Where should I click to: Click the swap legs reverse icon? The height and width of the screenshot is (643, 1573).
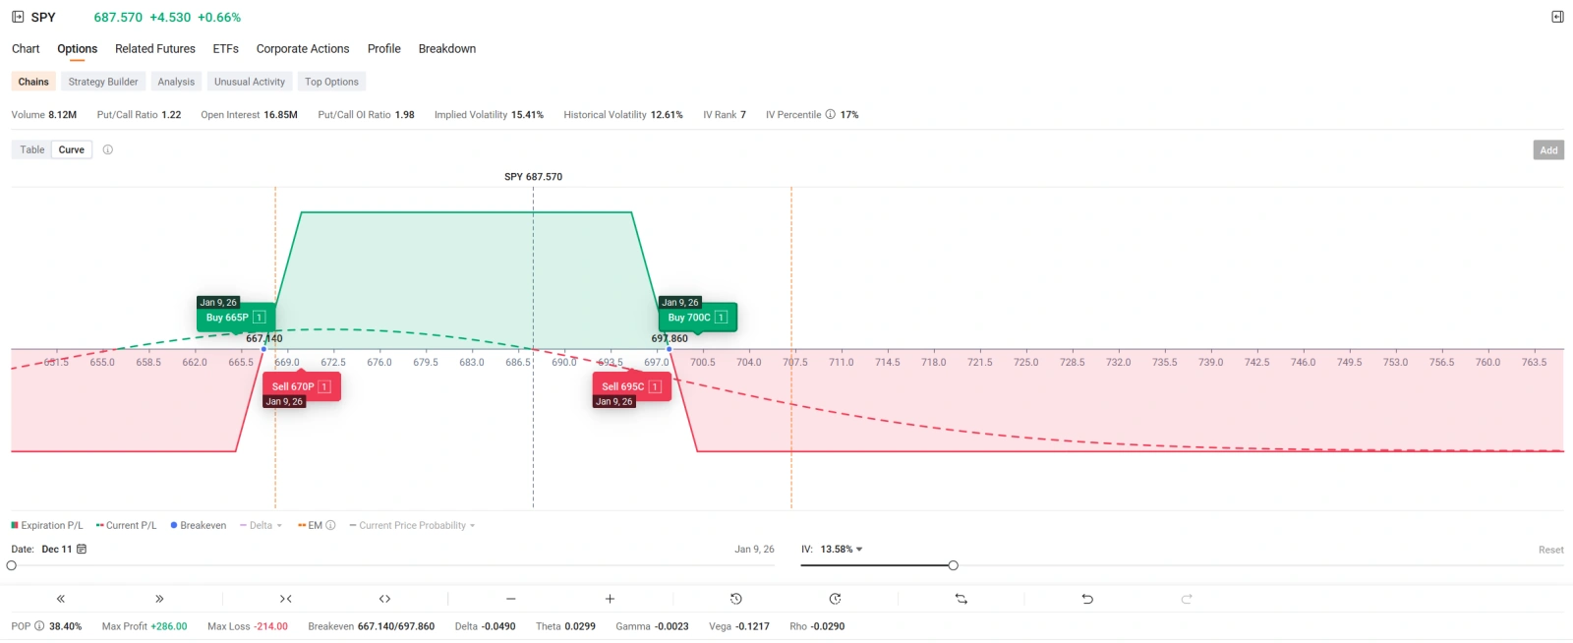pyautogui.click(x=961, y=599)
